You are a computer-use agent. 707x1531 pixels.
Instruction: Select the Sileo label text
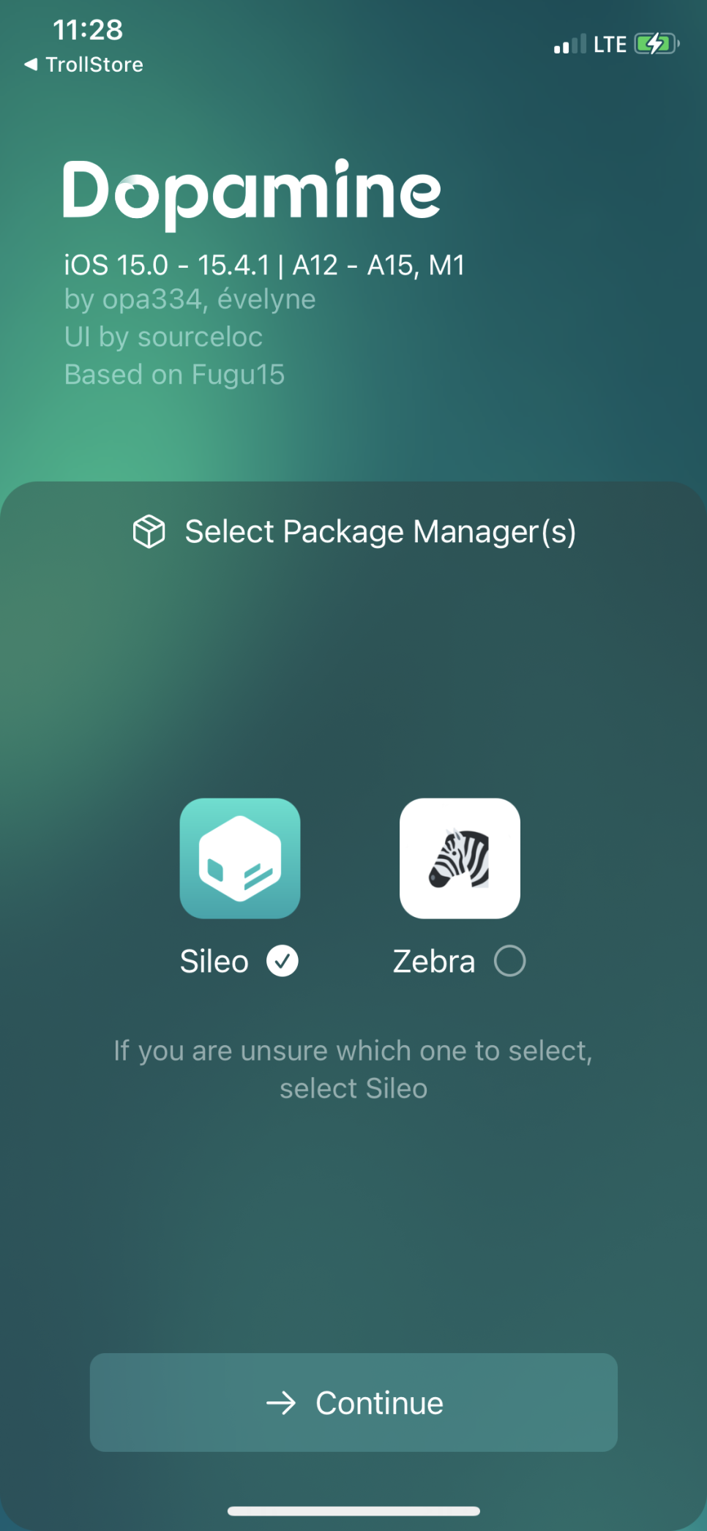click(x=214, y=962)
